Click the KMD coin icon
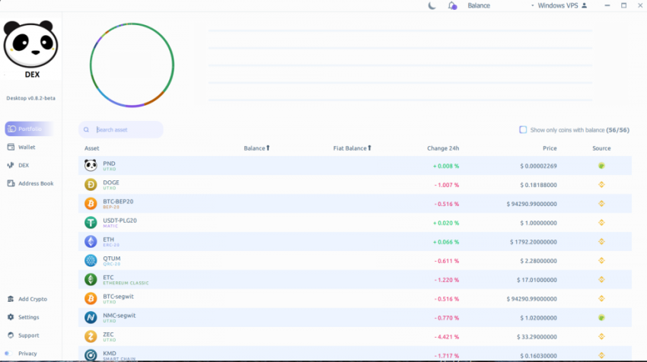 91,354
